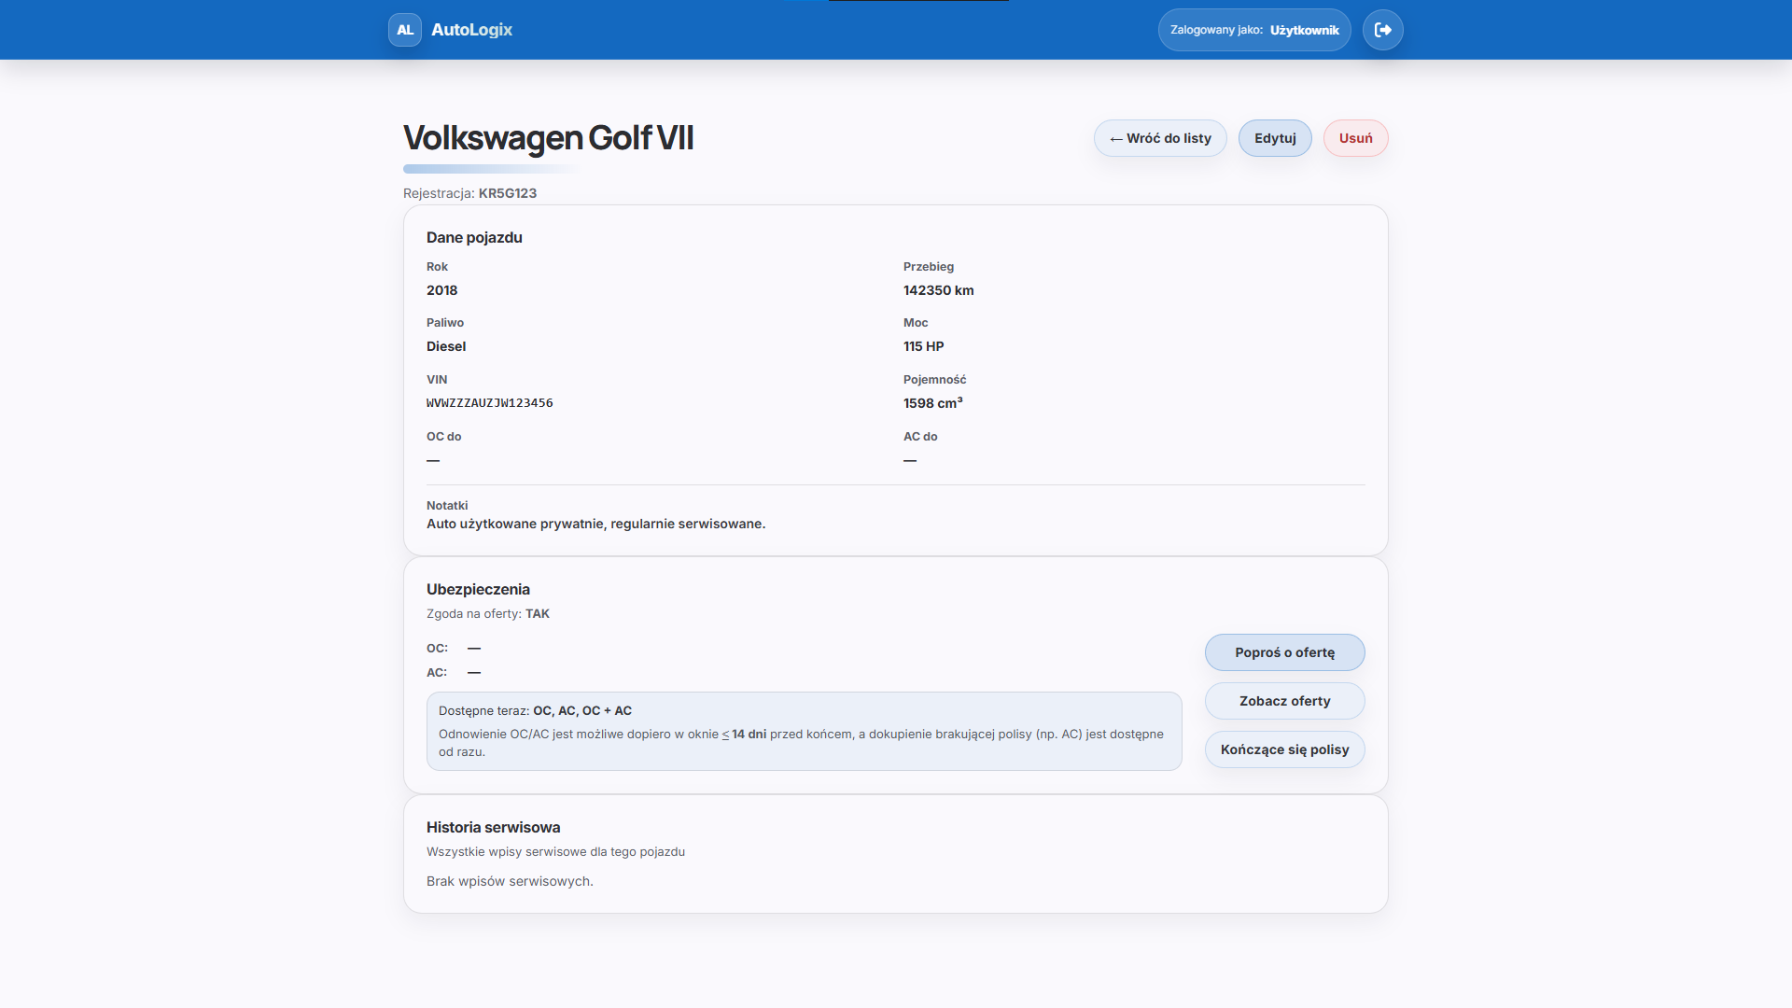
Task: Select the Volkswagen Golf VII heading
Action: click(548, 138)
